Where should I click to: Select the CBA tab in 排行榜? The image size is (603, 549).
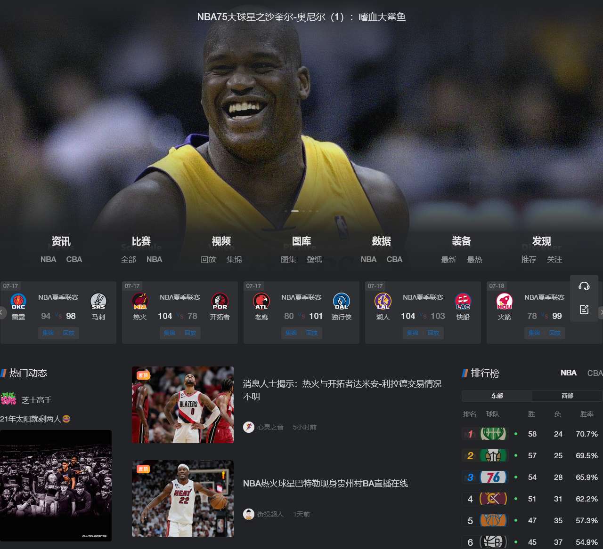tap(595, 373)
